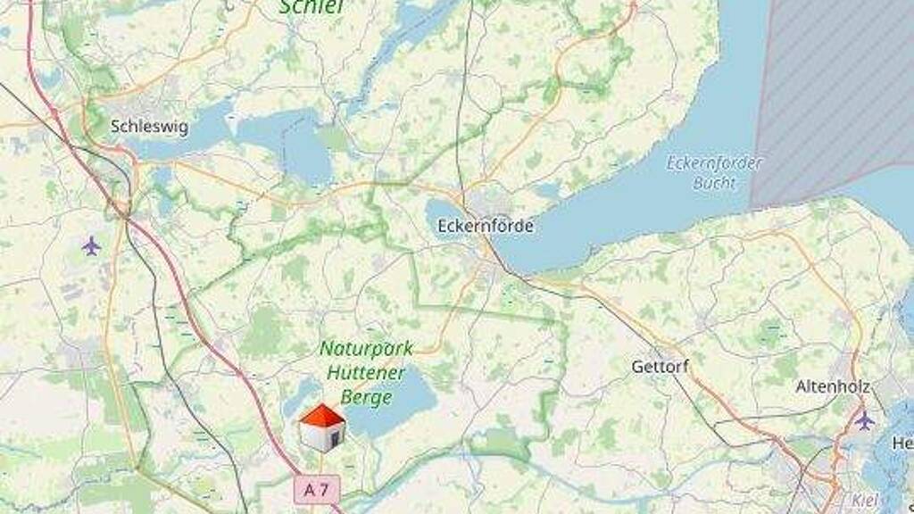Click the Gettorf town label
This screenshot has width=914, height=514.
660,367
